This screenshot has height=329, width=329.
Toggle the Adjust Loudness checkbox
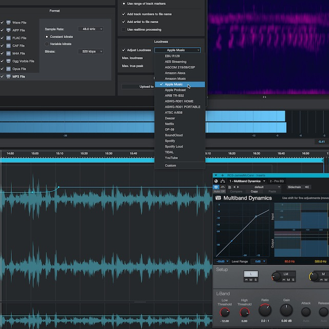coord(123,50)
